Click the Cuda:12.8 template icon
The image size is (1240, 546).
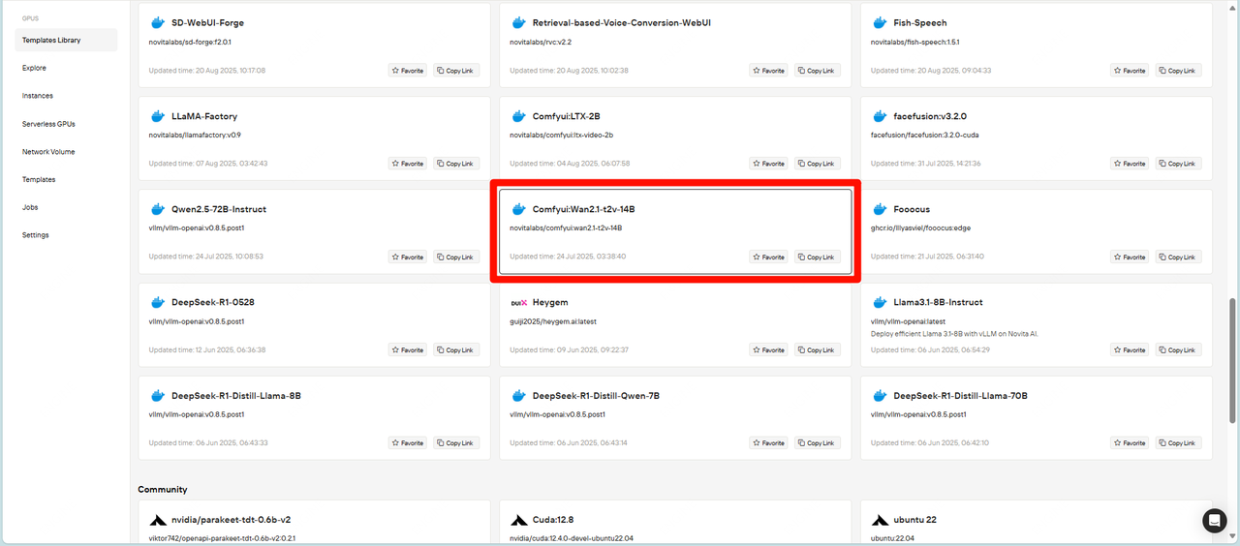pos(518,520)
